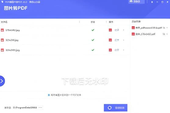
Task: Click the blue open link in third file row
Action: click(x=117, y=50)
